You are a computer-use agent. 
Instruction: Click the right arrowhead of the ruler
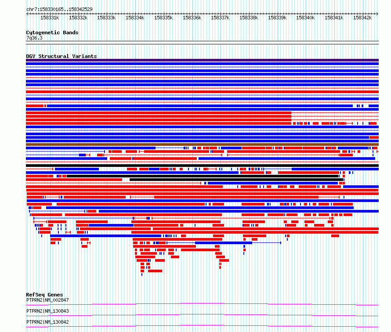click(377, 14)
